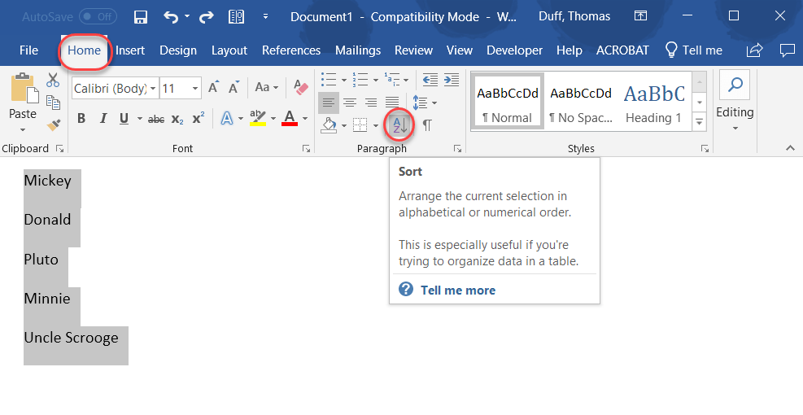Activate the Format Painter brush
The width and height of the screenshot is (803, 415).
tap(53, 124)
